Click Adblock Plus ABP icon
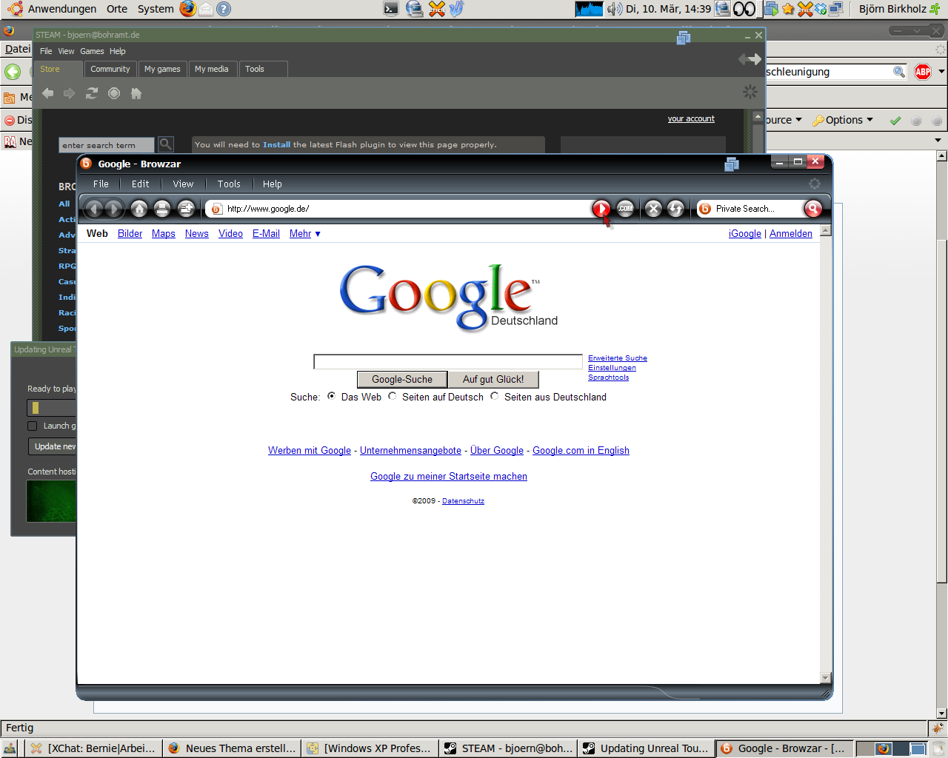Screen dimensions: 948x758 point(923,72)
